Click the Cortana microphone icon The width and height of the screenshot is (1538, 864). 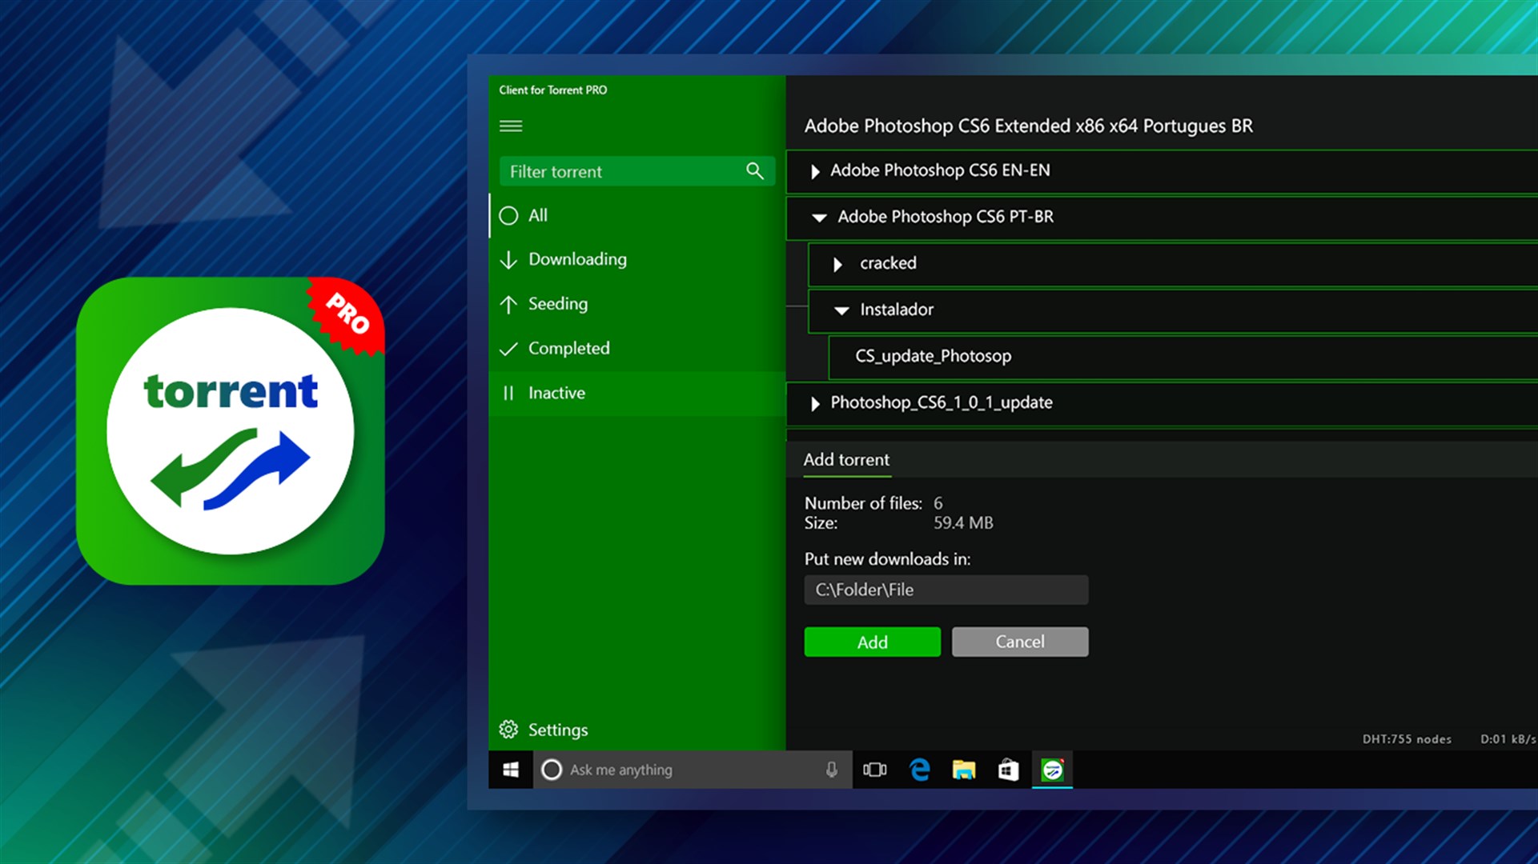831,770
